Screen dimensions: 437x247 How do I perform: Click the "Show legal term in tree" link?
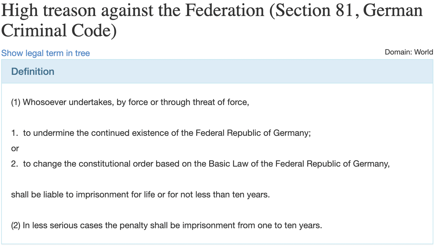pyautogui.click(x=45, y=53)
